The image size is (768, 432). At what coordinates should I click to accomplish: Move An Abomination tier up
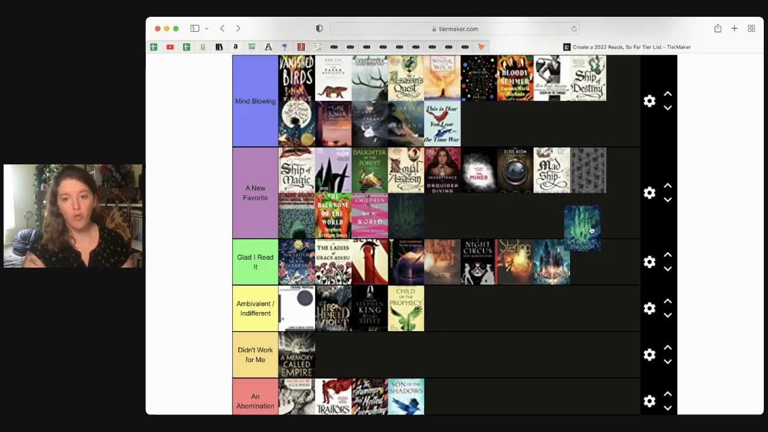(x=667, y=394)
